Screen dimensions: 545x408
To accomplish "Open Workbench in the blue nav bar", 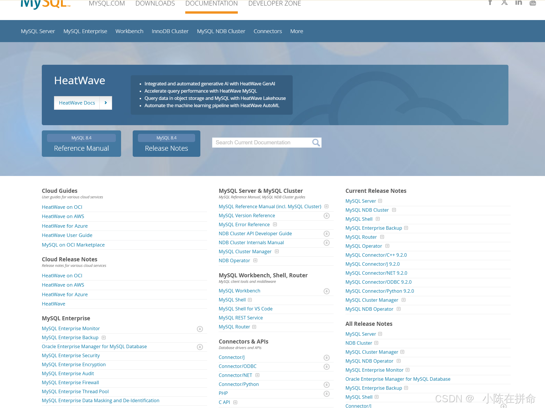I will click(x=129, y=31).
